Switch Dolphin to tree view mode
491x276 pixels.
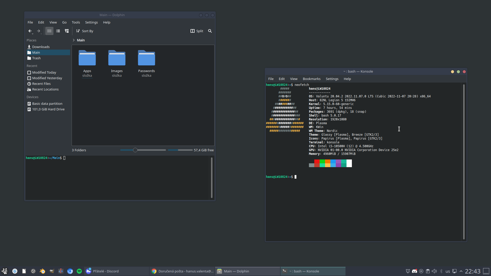click(67, 31)
